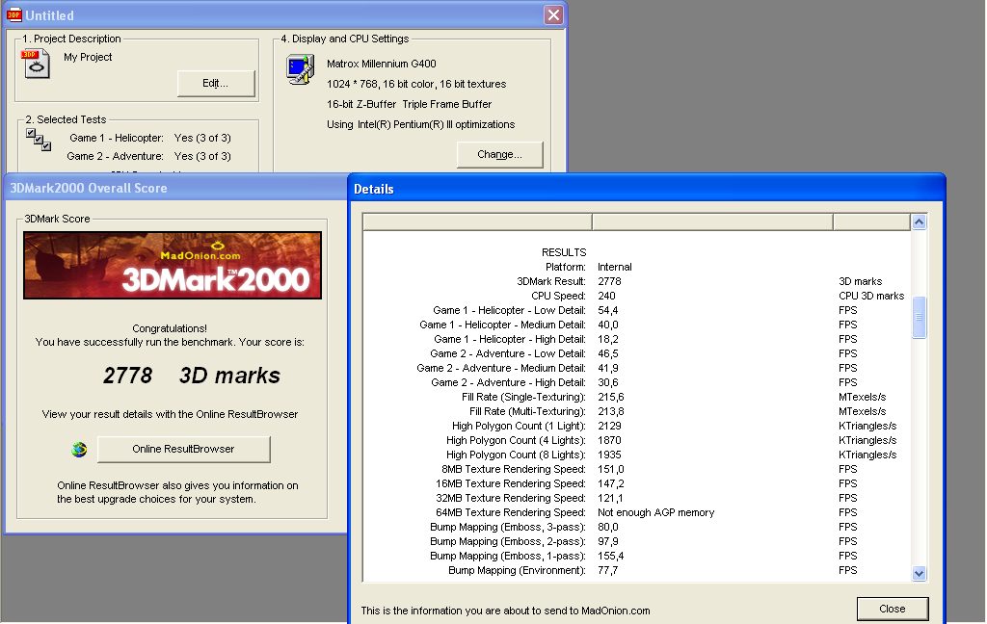Image resolution: width=987 pixels, height=624 pixels.
Task: Click Bump Mapping (Emboss, 1-pass) row
Action: (x=637, y=556)
